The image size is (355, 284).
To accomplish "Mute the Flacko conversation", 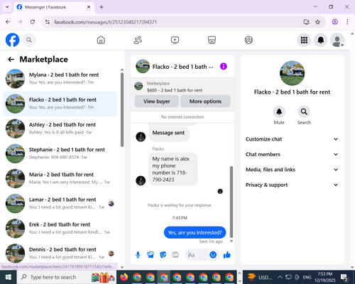I will [x=279, y=111].
